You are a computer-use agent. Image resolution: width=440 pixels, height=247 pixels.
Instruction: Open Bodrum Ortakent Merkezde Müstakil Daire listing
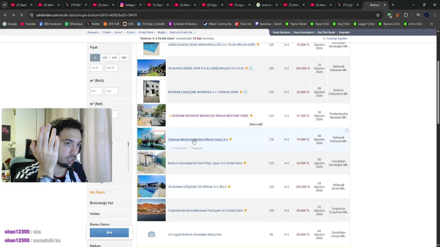click(x=210, y=116)
